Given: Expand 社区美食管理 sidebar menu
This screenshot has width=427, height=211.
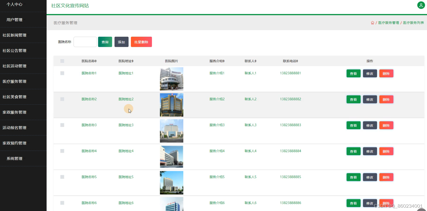Looking at the screenshot, I should (23, 97).
